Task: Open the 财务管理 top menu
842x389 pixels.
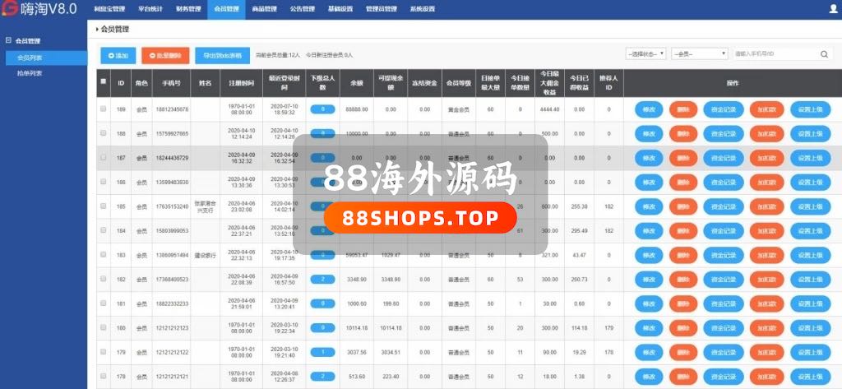Action: (x=188, y=9)
